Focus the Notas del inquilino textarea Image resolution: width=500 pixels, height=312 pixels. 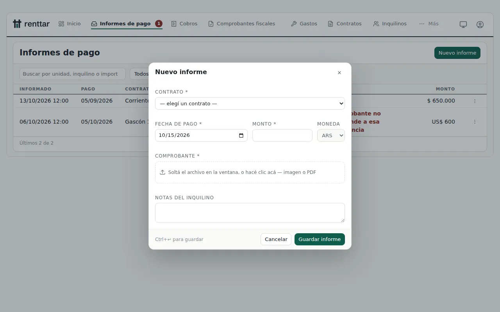click(250, 213)
